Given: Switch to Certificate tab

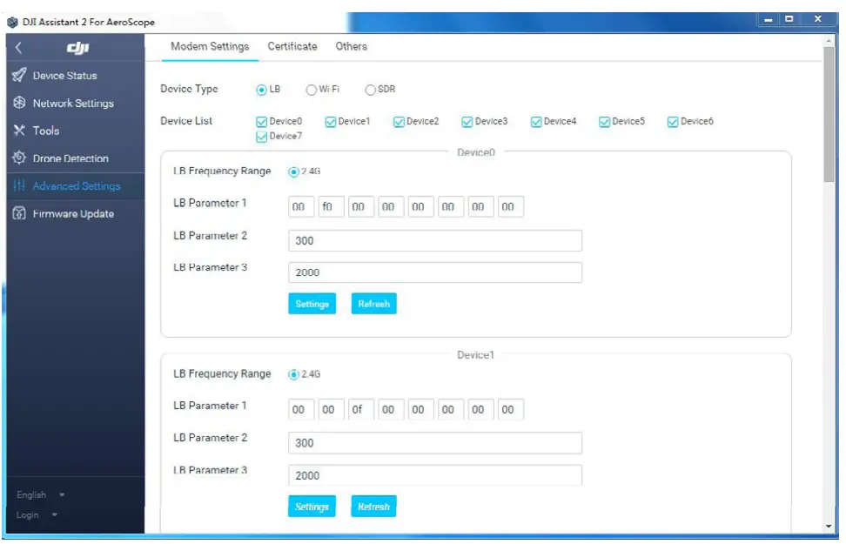Looking at the screenshot, I should pyautogui.click(x=292, y=46).
